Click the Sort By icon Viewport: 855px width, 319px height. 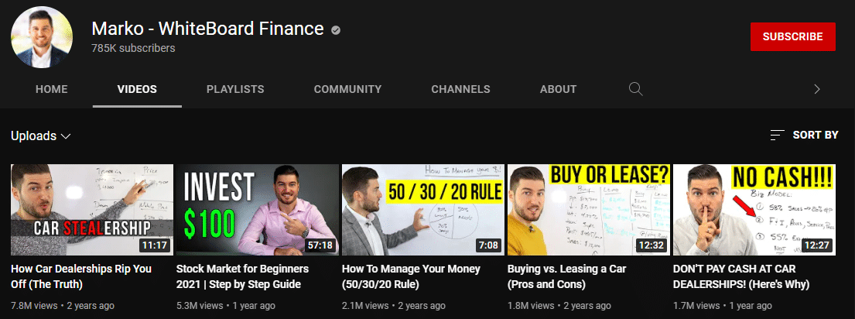[778, 135]
